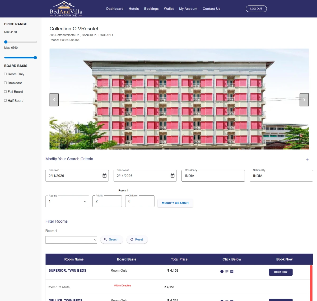Expand search criteria with the plus icon

tap(307, 160)
